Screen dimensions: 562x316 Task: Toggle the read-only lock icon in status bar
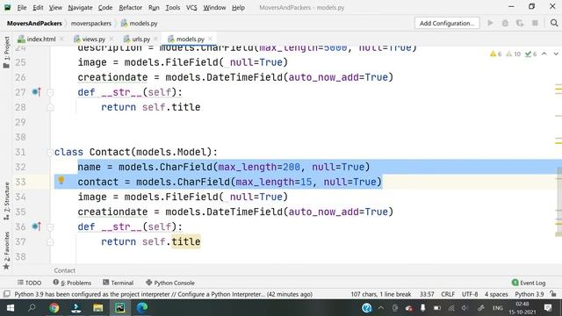click(553, 294)
